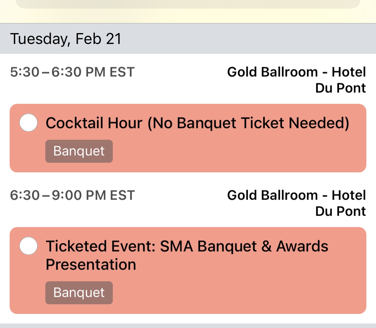The height and width of the screenshot is (328, 376).
Task: Open Gold Ballroom location above Cocktail Hour
Action: point(296,80)
